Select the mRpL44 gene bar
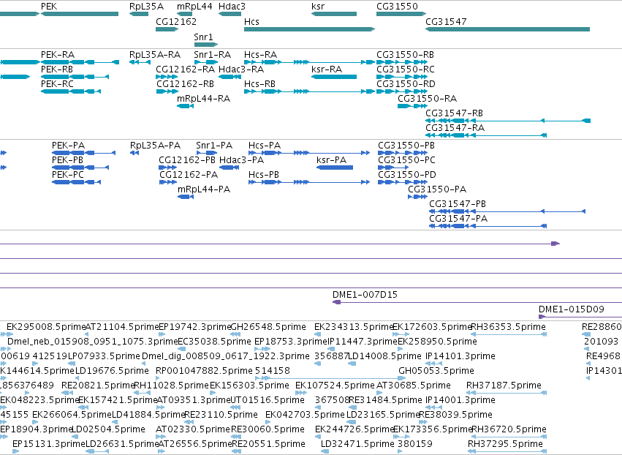 click(x=184, y=14)
